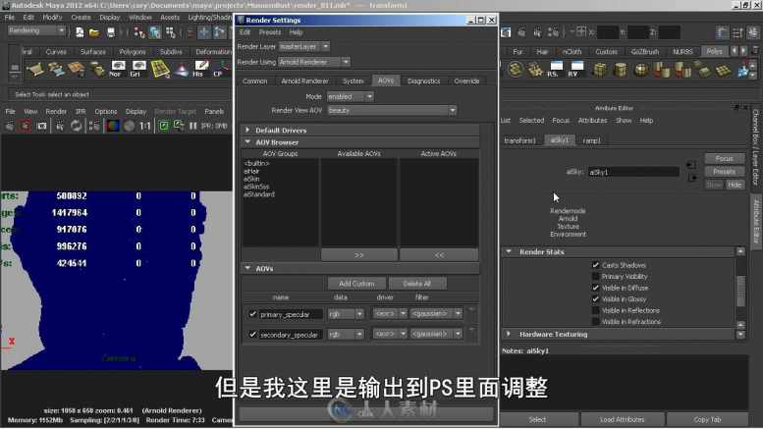Click the Load Attributes button
This screenshot has width=763, height=429.
pos(622,419)
